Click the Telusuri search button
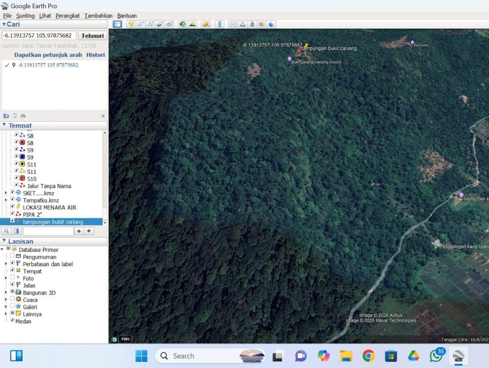 click(x=92, y=36)
